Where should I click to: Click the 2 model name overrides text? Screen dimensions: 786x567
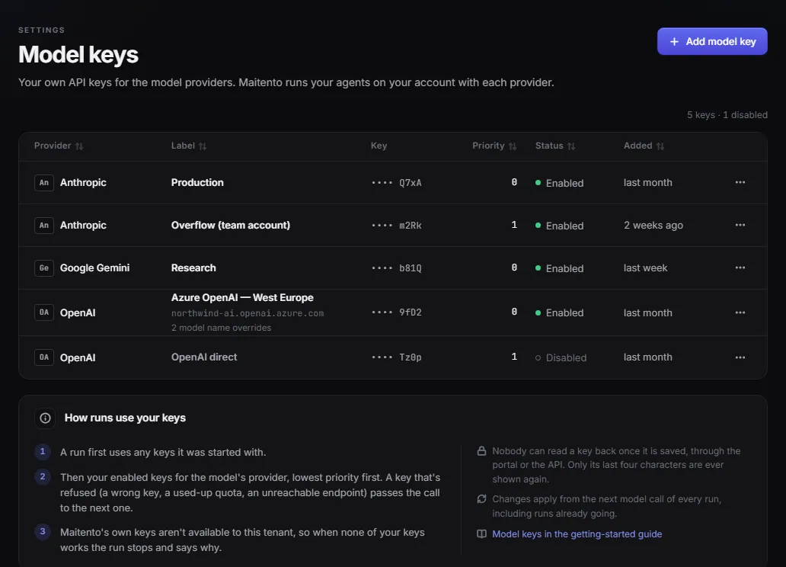tap(221, 328)
